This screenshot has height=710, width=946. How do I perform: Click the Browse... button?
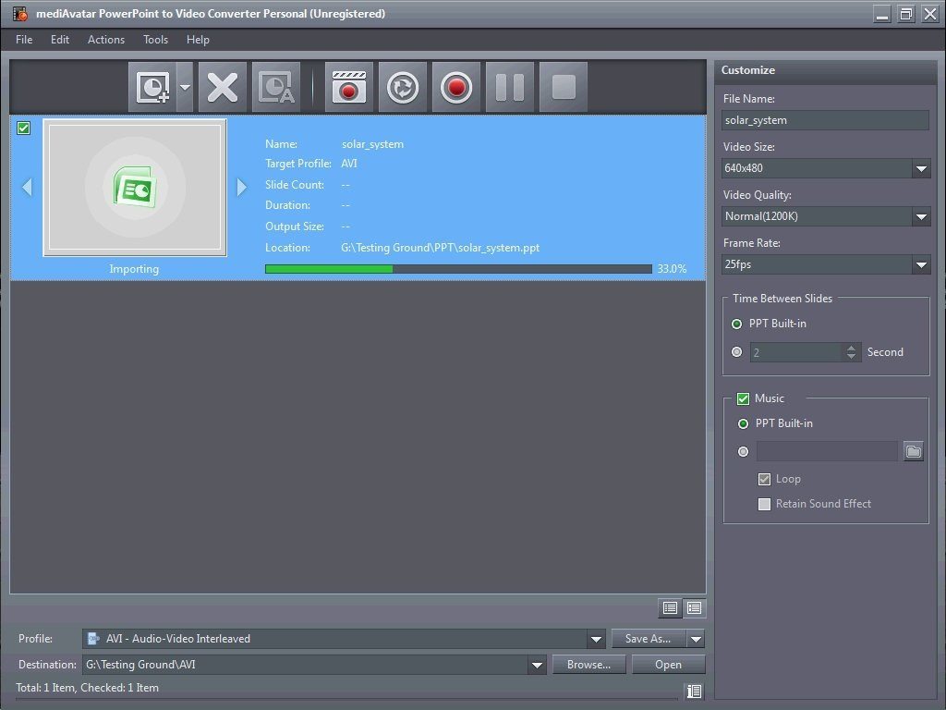588,665
